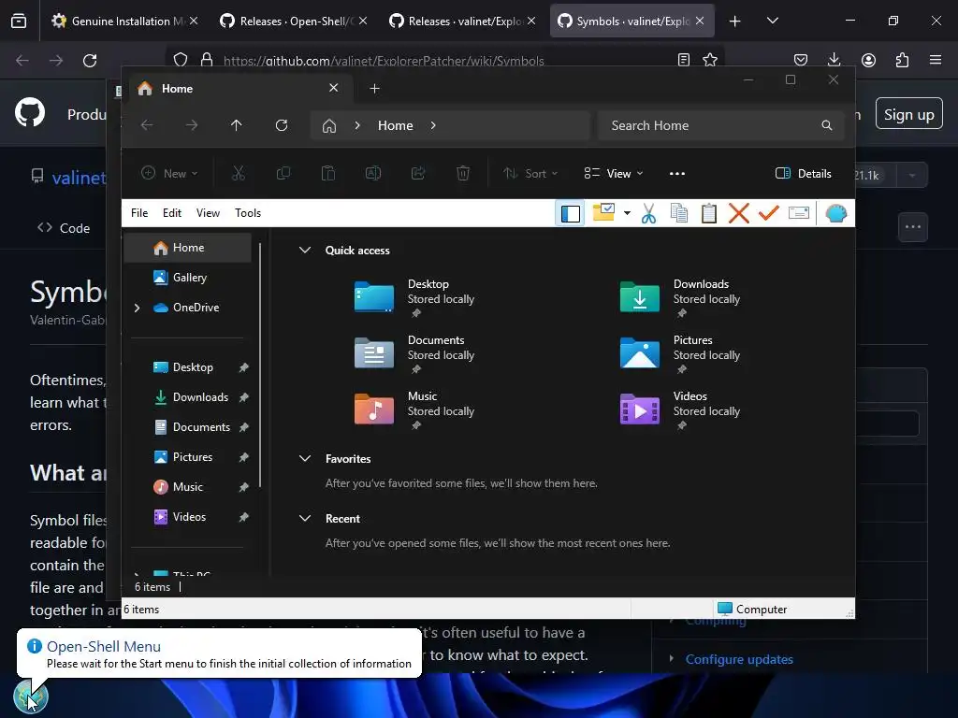
Task: Open the File menu in Explorer
Action: [x=139, y=213]
